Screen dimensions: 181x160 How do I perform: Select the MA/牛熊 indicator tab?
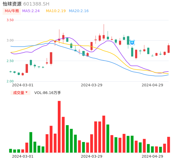tap(12, 11)
